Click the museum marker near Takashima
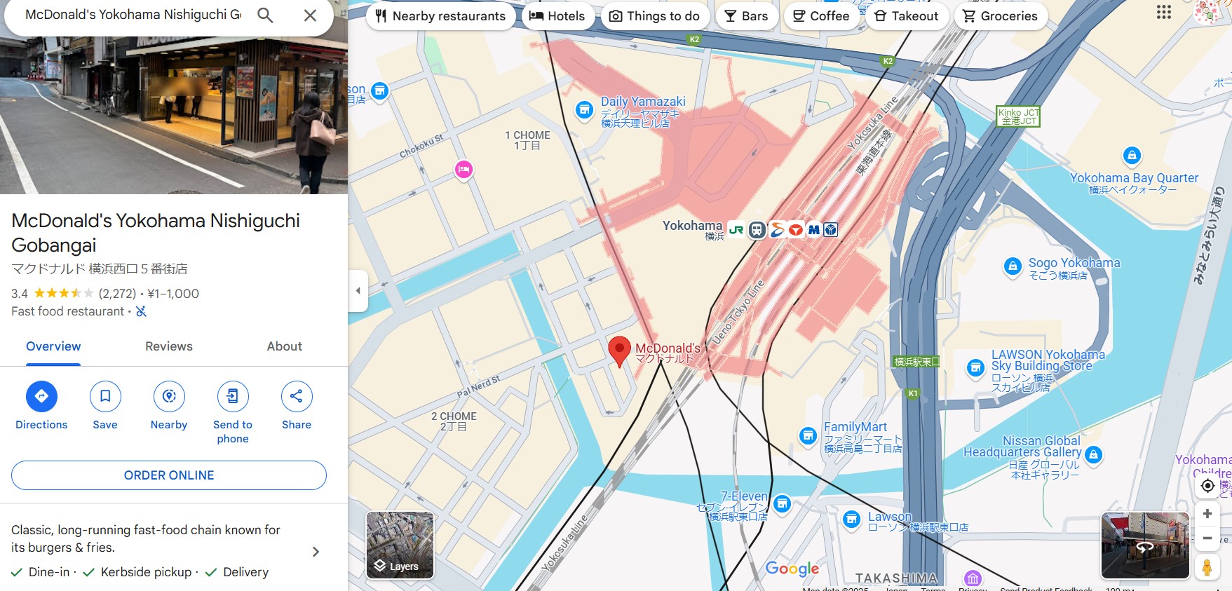1232x591 pixels. tap(973, 578)
